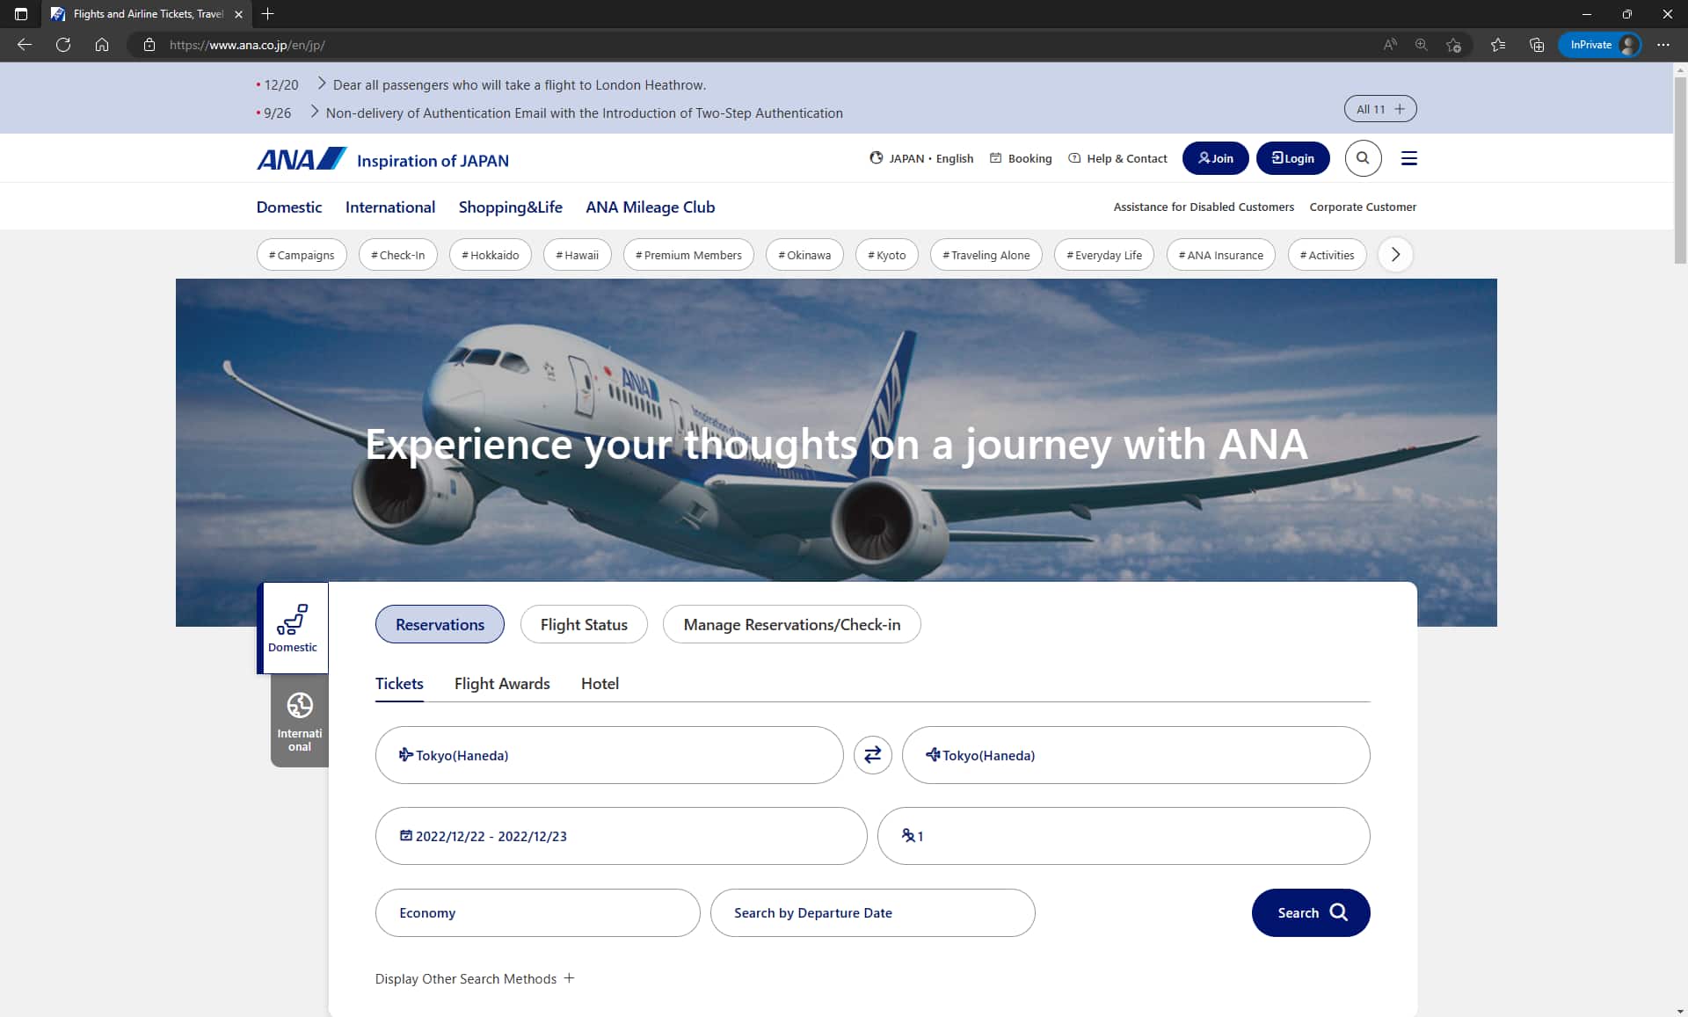Click the ANA logo

click(302, 159)
